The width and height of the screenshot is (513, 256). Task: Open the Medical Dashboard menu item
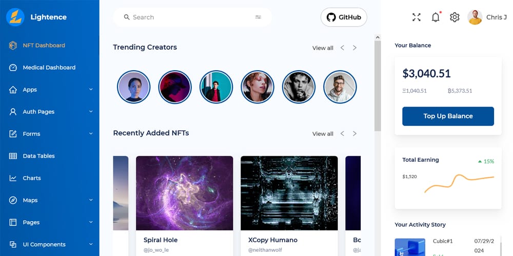[x=49, y=68]
